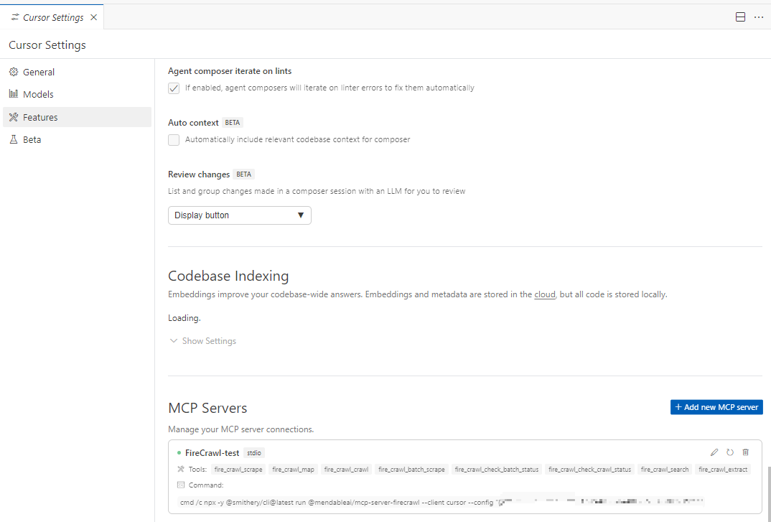Image resolution: width=771 pixels, height=522 pixels.
Task: Click the green status dot of FireCrawl-test
Action: pyautogui.click(x=179, y=452)
